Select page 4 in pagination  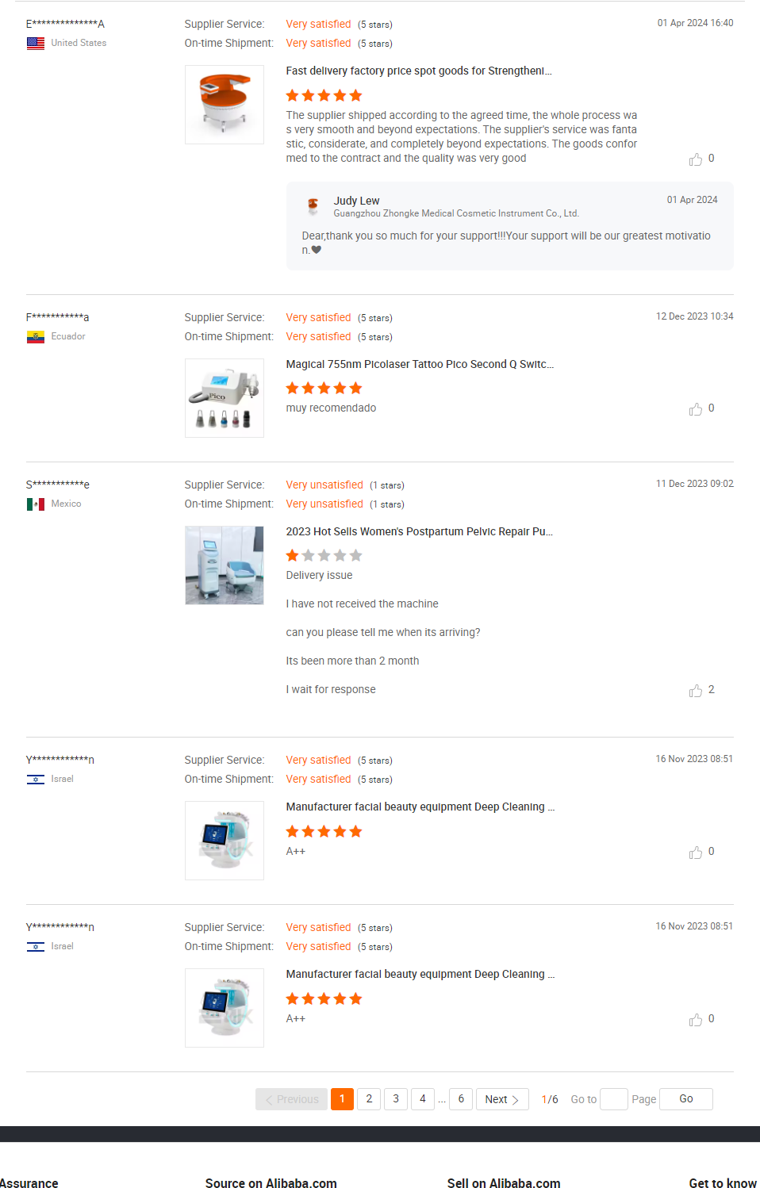(423, 1099)
